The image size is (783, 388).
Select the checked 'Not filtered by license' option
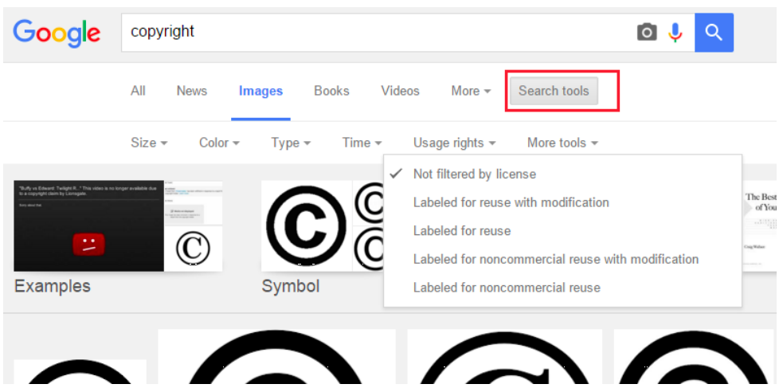[x=474, y=174]
